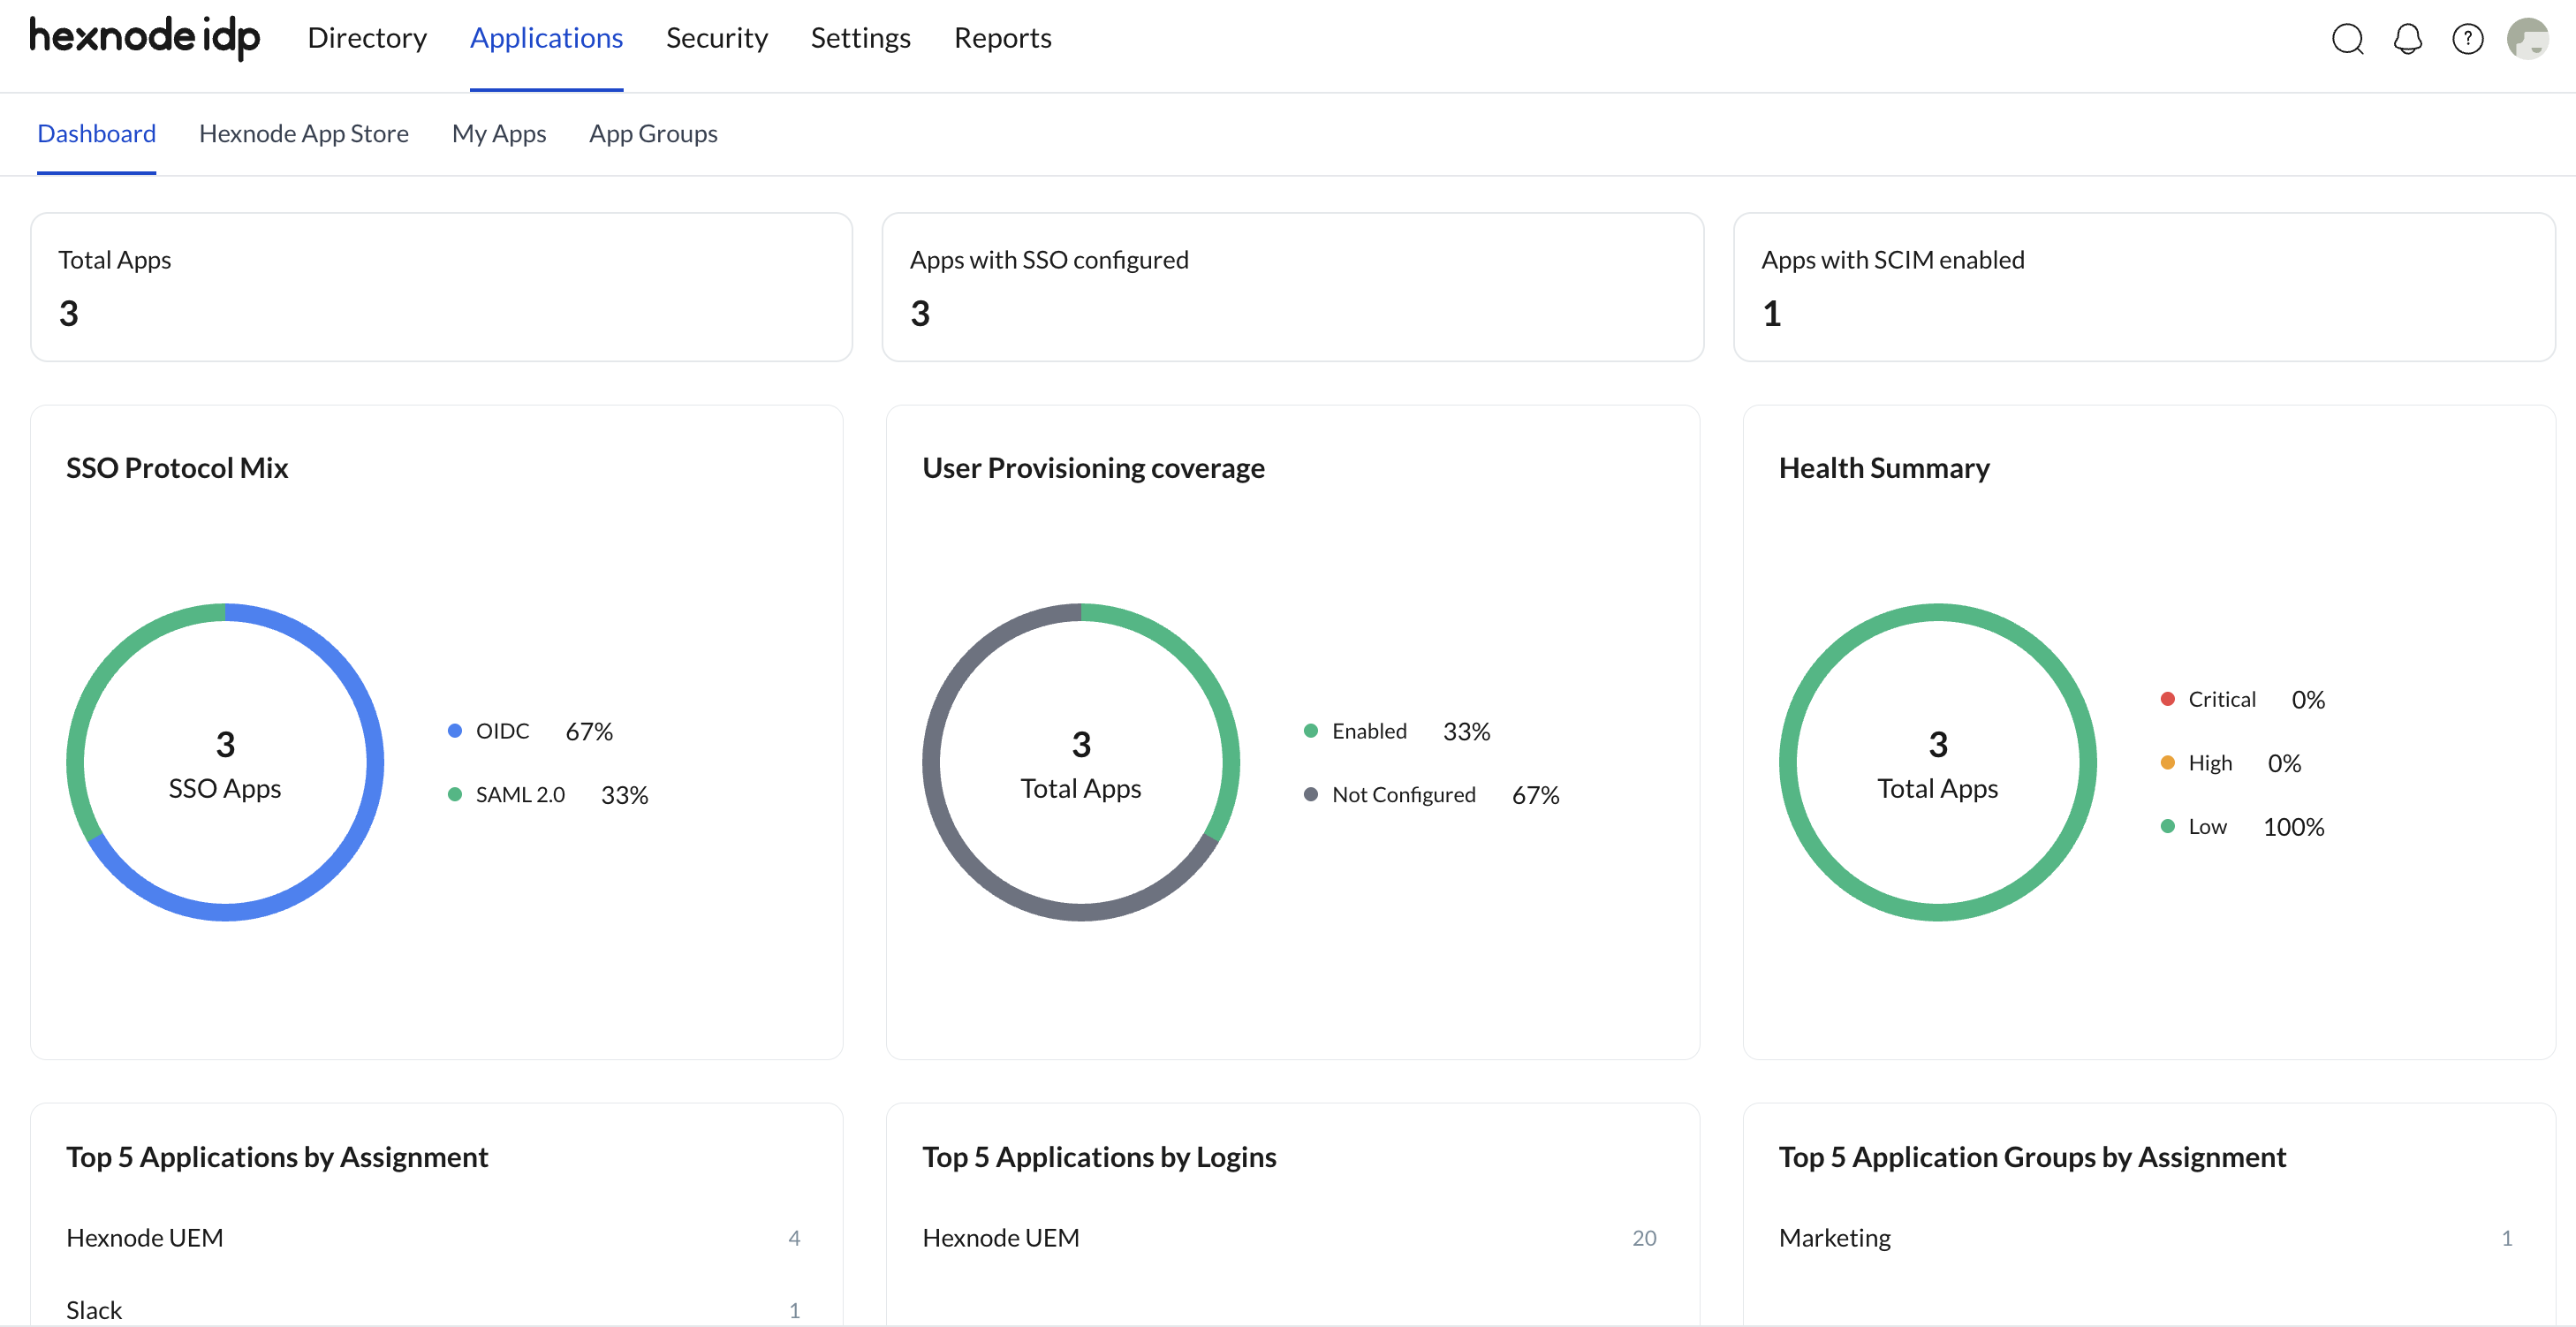This screenshot has height=1327, width=2576.
Task: Click the Health Summary heading
Action: [x=1884, y=468]
